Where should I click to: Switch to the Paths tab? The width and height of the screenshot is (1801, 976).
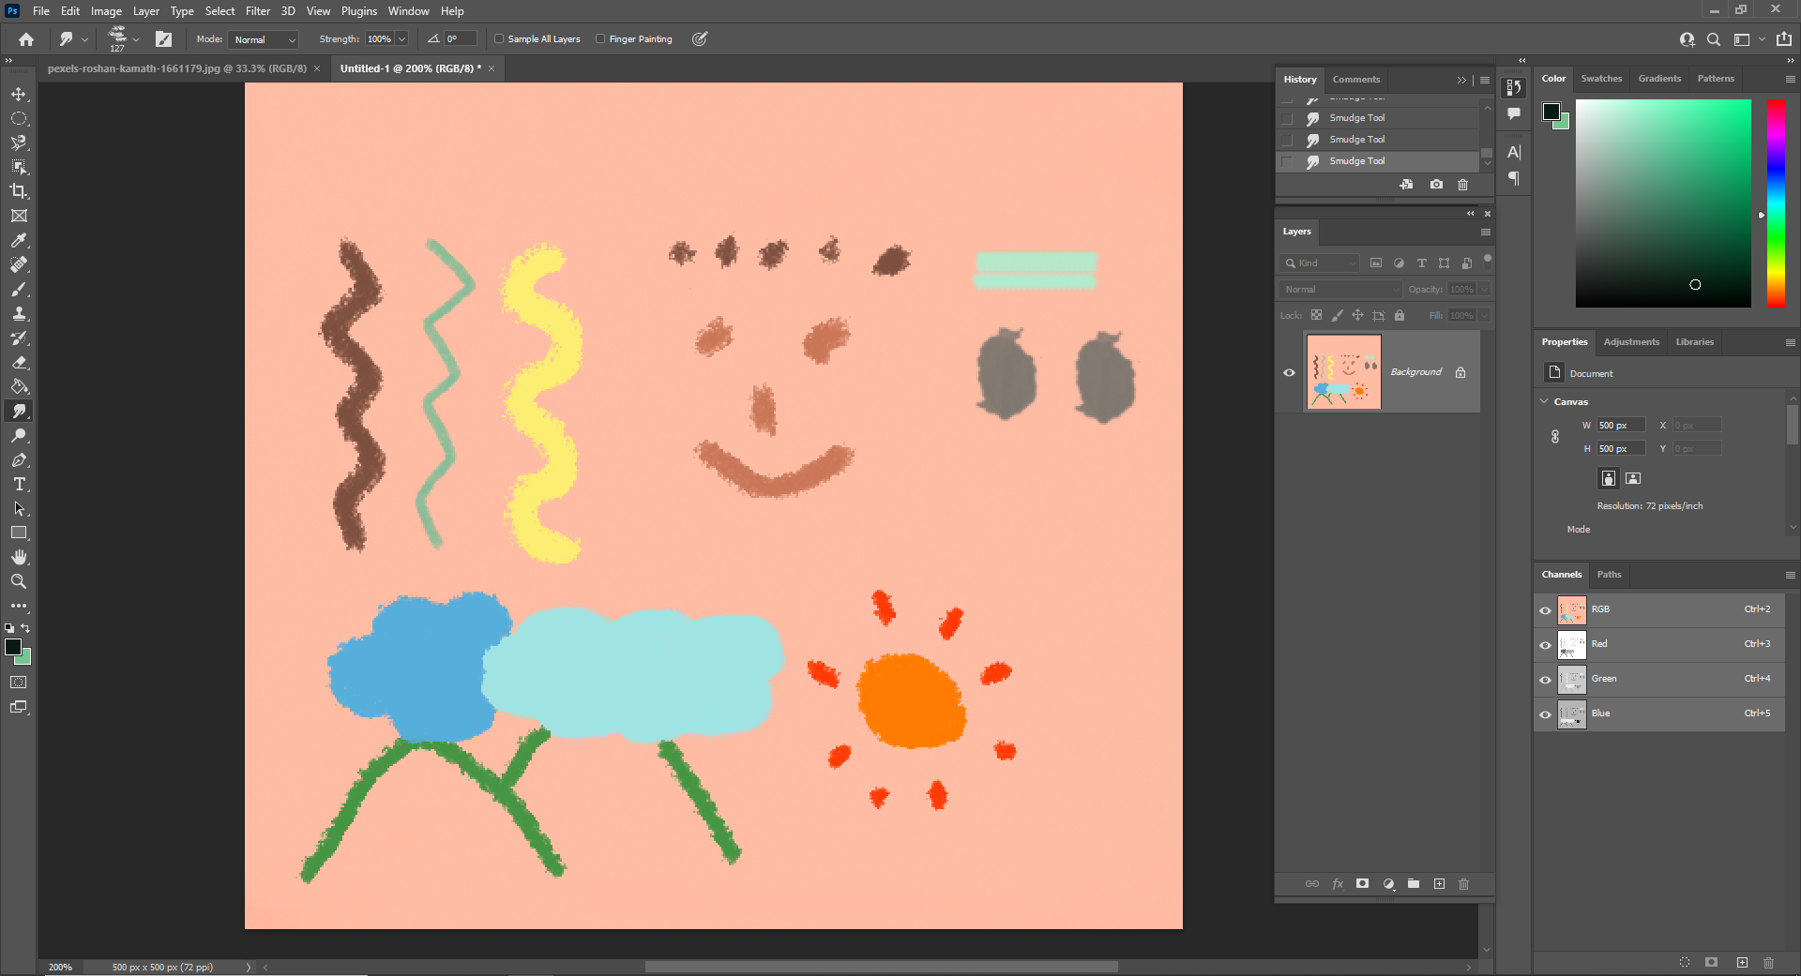(1609, 575)
